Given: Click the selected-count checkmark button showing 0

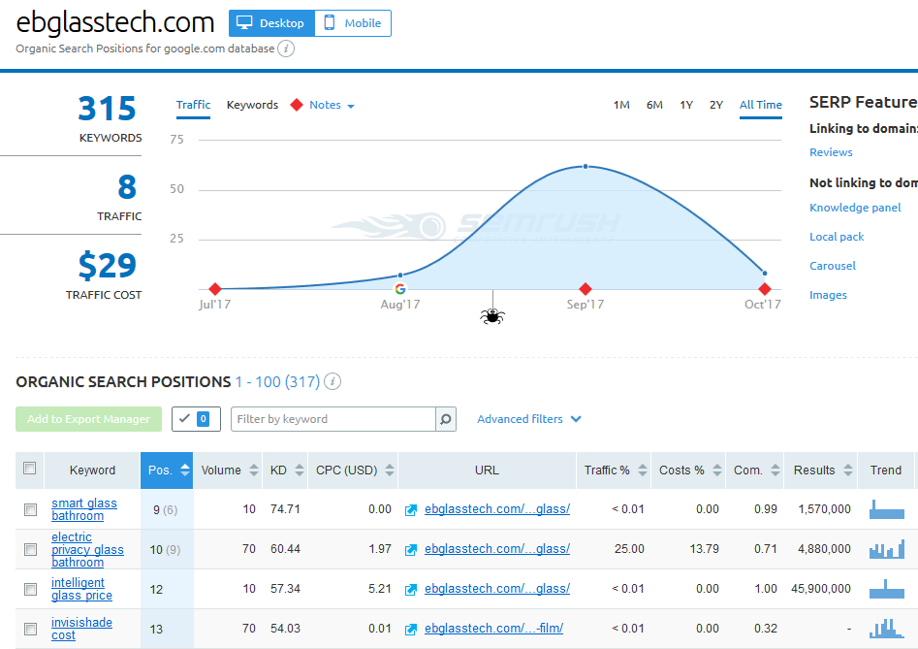Looking at the screenshot, I should 196,419.
